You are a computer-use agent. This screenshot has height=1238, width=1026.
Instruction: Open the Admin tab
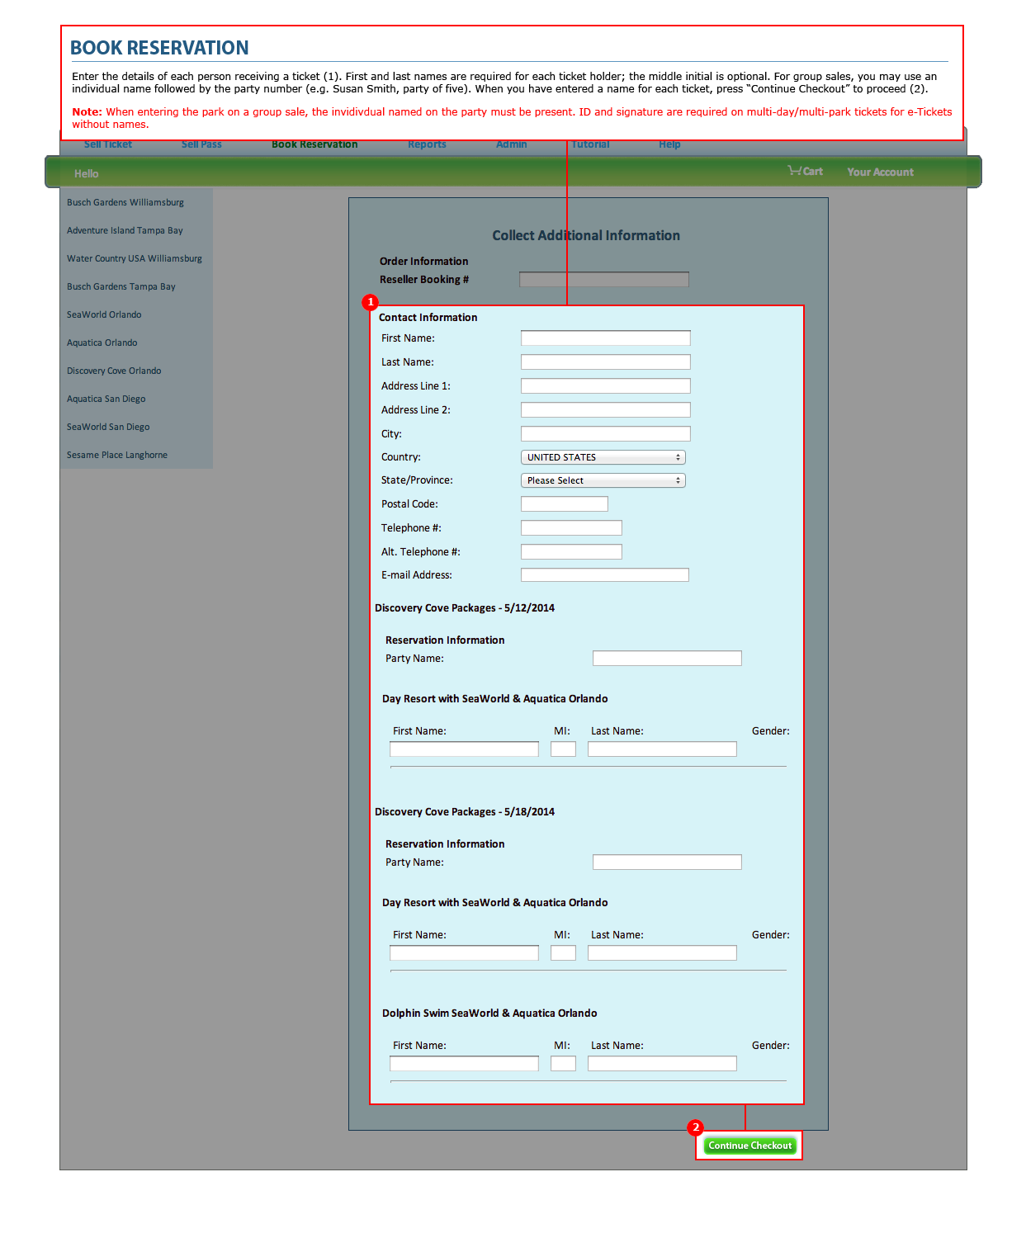click(x=512, y=144)
